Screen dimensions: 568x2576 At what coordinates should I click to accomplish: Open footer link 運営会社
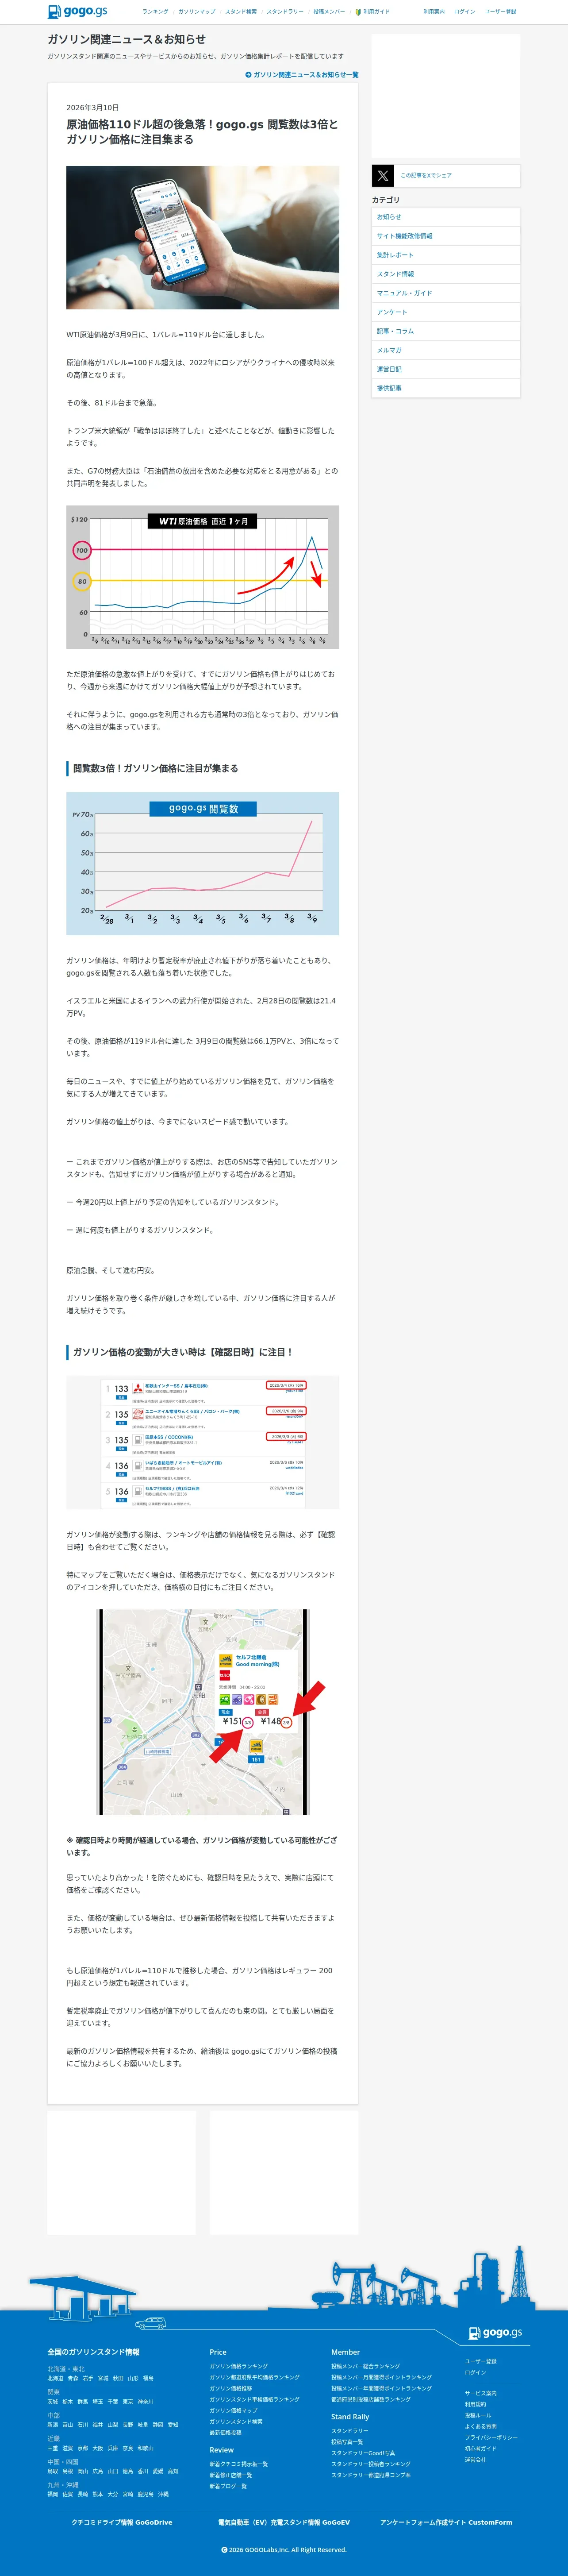pos(476,2459)
